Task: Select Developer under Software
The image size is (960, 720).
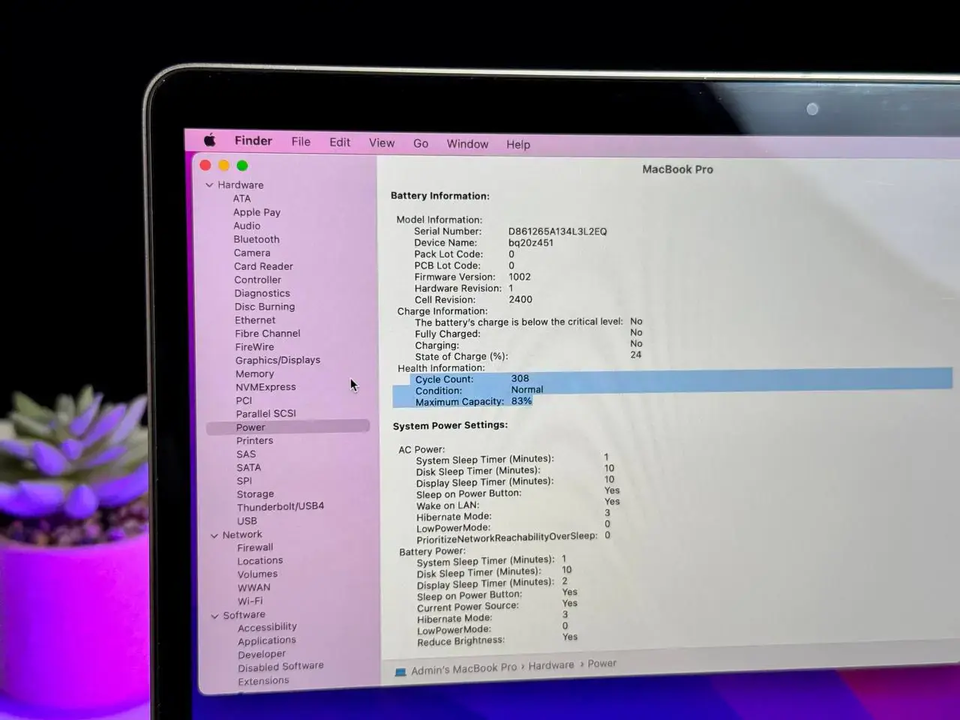Action: 262,654
